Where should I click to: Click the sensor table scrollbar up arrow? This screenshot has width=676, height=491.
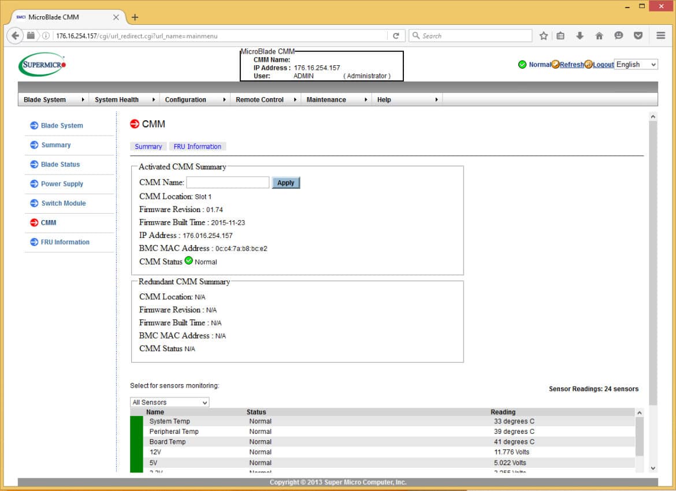[640, 412]
